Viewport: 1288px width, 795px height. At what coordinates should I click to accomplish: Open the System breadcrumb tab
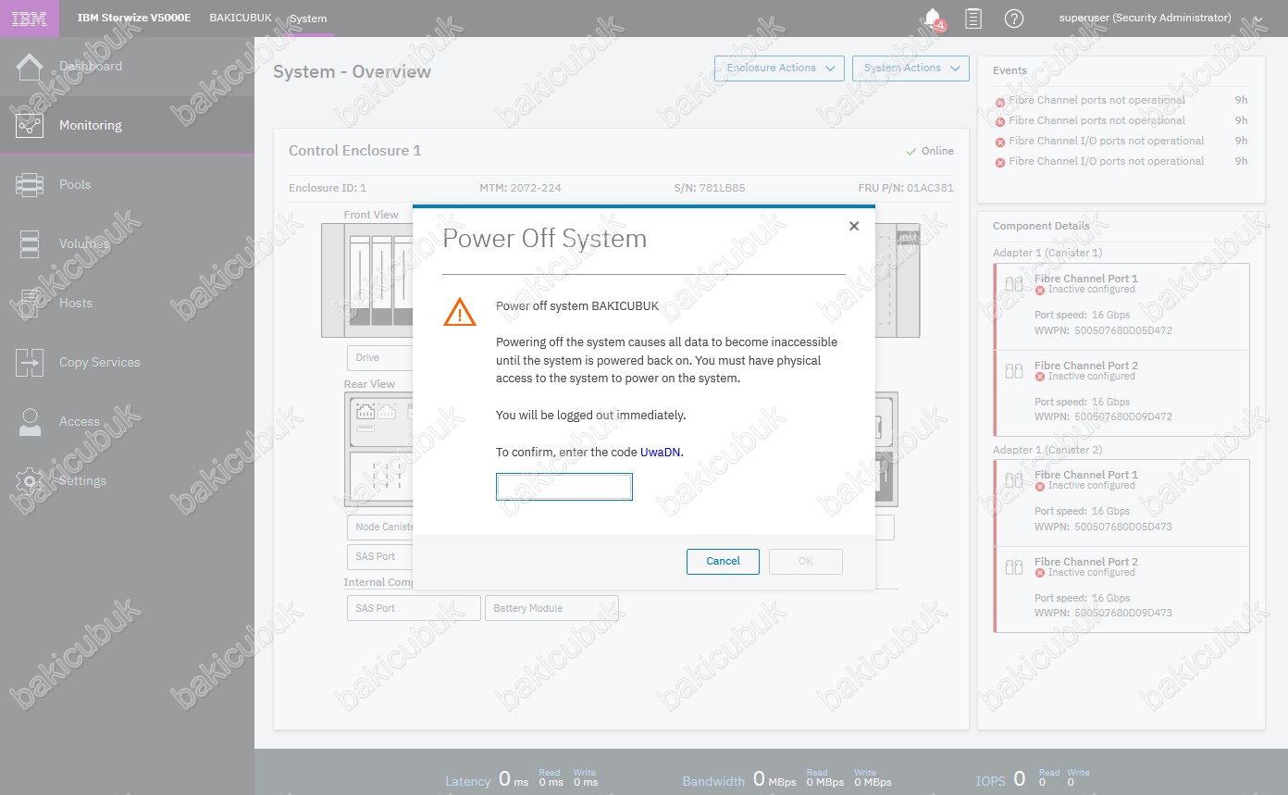tap(308, 19)
